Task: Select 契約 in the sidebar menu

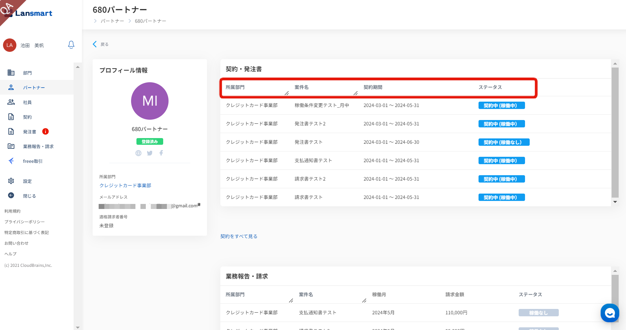Action: [x=27, y=117]
